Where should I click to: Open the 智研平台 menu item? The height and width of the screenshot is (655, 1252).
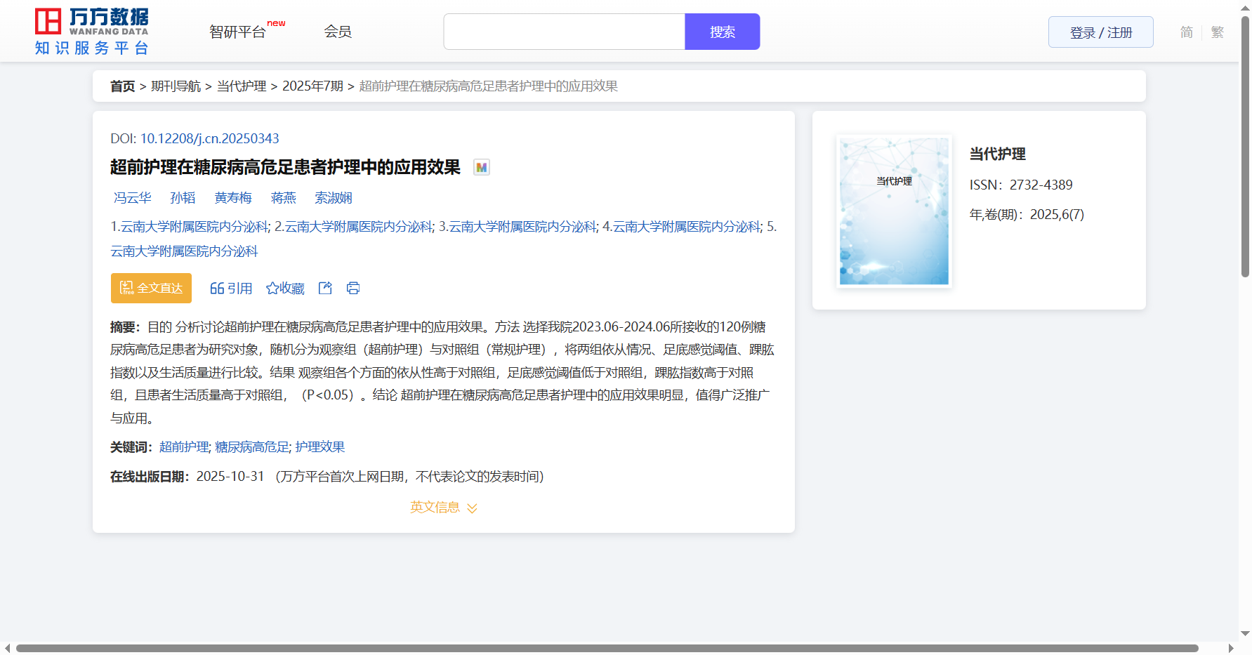coord(237,32)
